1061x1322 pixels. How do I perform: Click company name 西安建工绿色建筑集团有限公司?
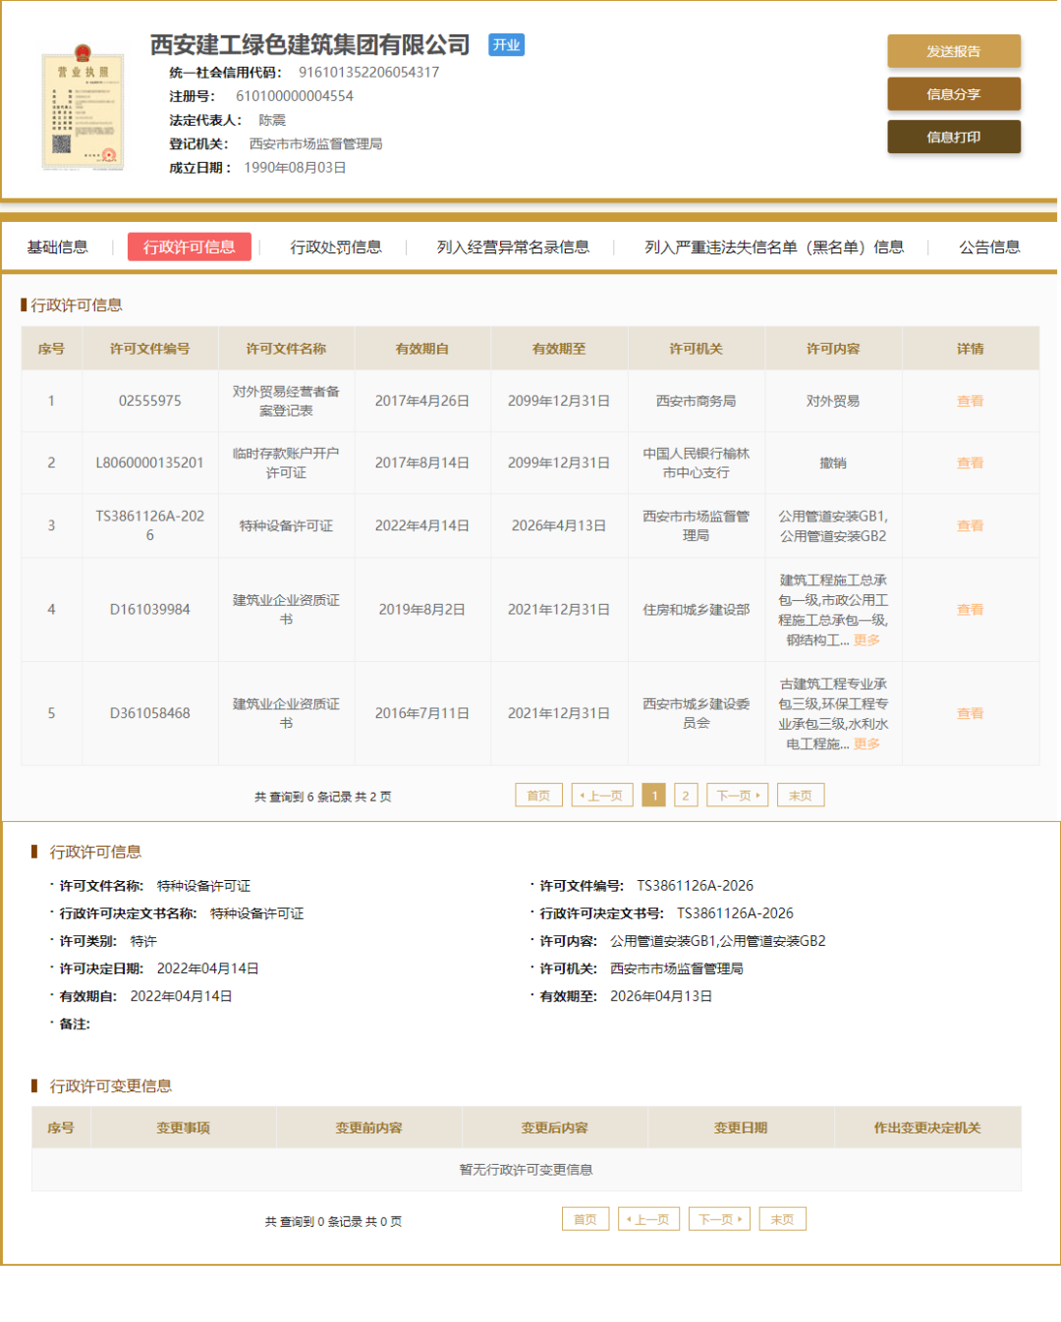[310, 44]
